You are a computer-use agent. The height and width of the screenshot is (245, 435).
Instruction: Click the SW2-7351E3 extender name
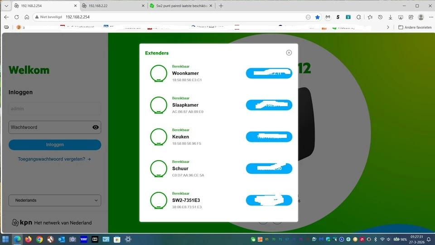point(186,200)
